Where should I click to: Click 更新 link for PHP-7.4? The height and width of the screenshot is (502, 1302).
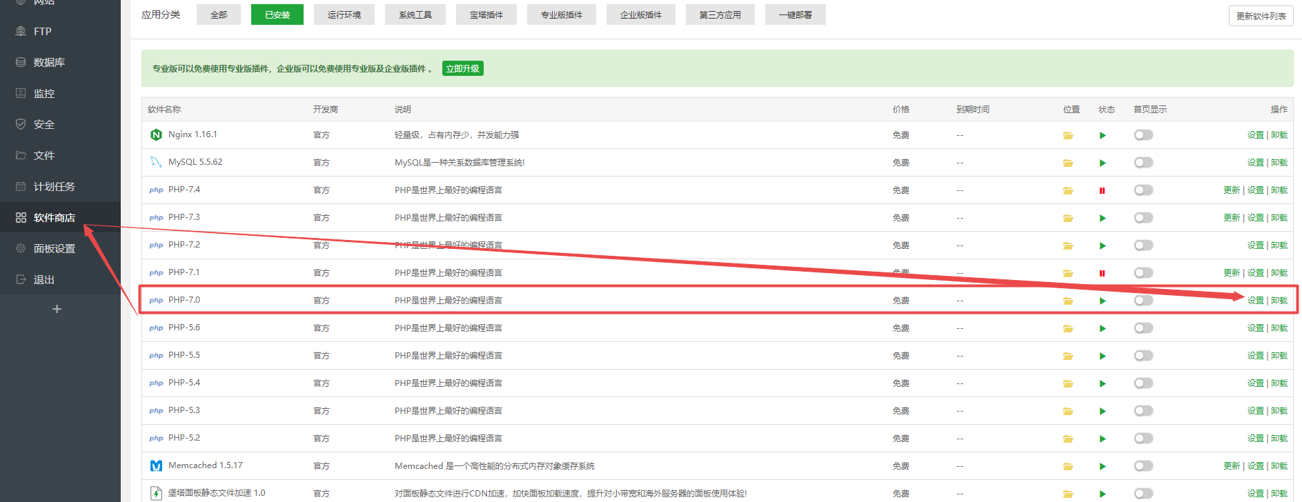tap(1231, 190)
